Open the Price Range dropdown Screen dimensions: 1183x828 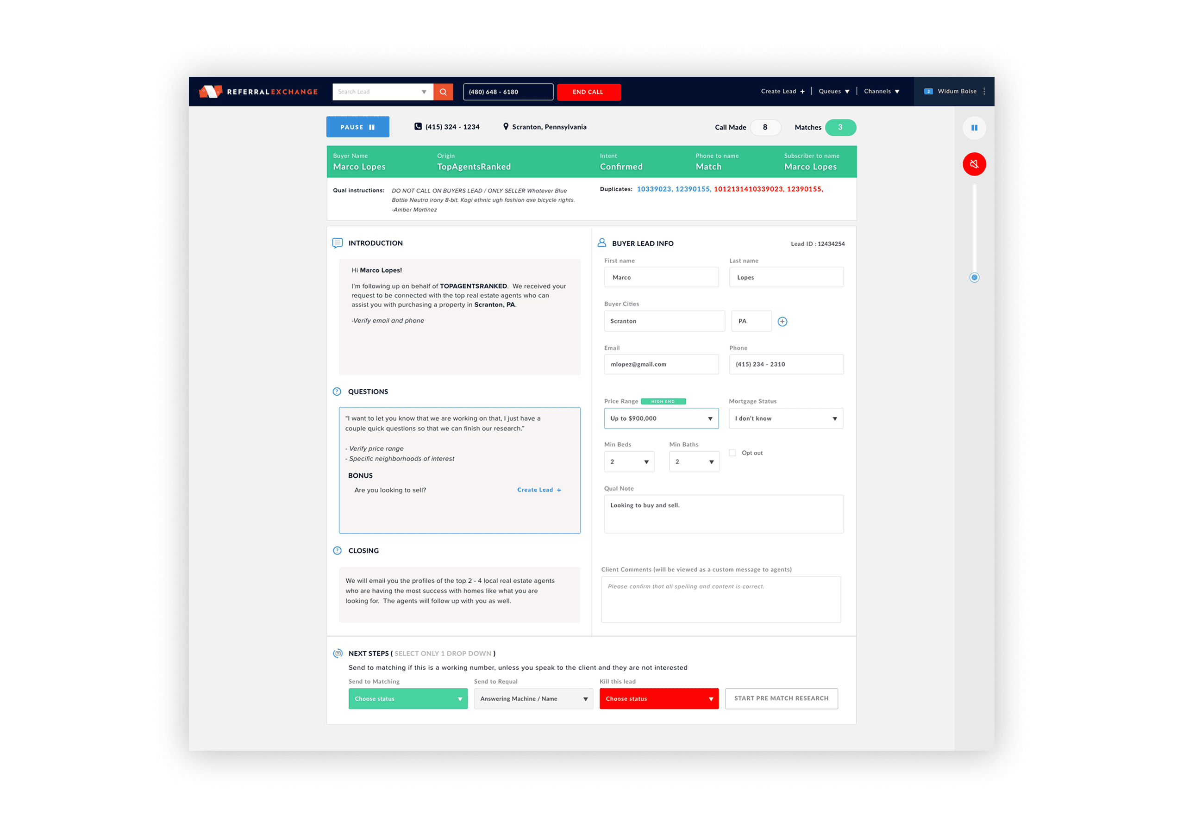point(661,419)
